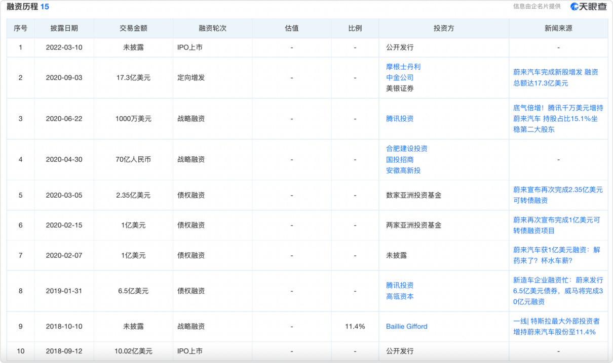Open 腾讯投资 in the 2019-01-31 row
The width and height of the screenshot is (613, 363).
400,285
